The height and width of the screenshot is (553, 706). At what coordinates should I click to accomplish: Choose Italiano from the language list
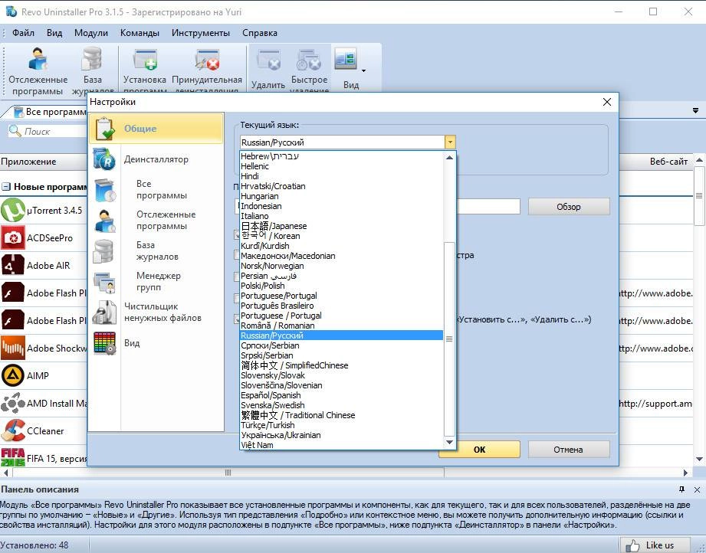click(x=341, y=216)
